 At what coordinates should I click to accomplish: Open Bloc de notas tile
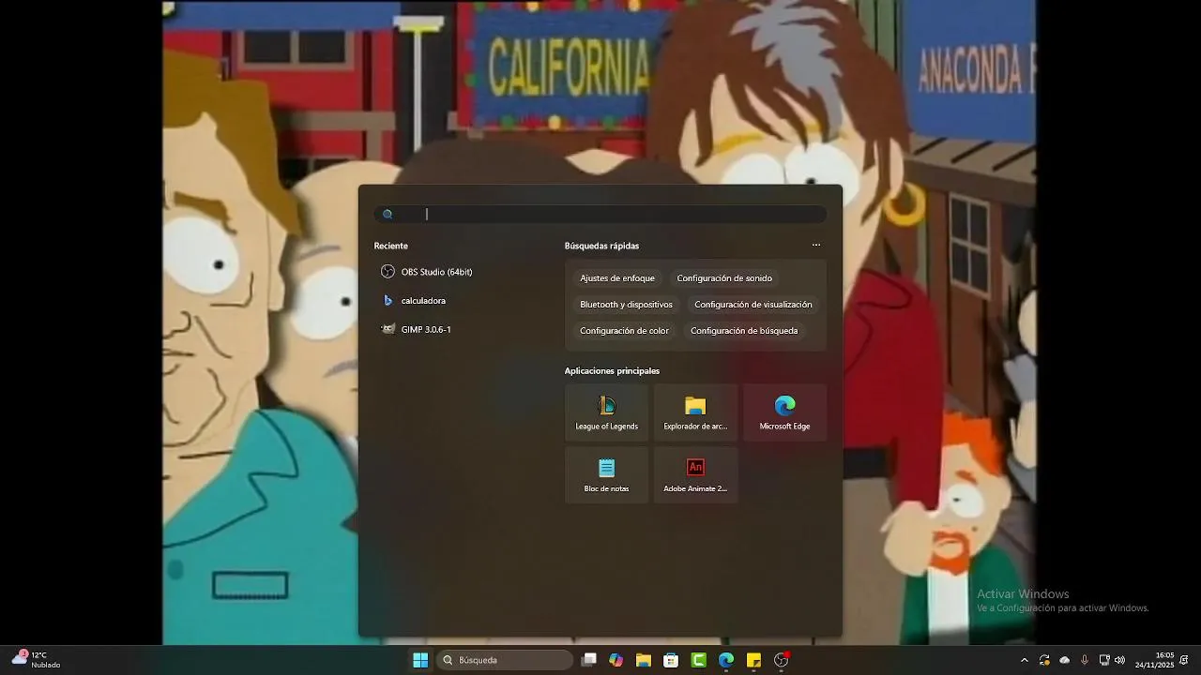point(606,474)
